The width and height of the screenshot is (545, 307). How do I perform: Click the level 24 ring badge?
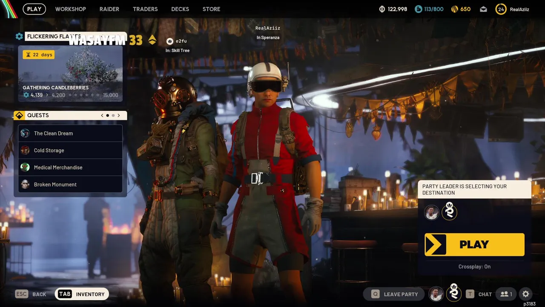click(x=501, y=9)
